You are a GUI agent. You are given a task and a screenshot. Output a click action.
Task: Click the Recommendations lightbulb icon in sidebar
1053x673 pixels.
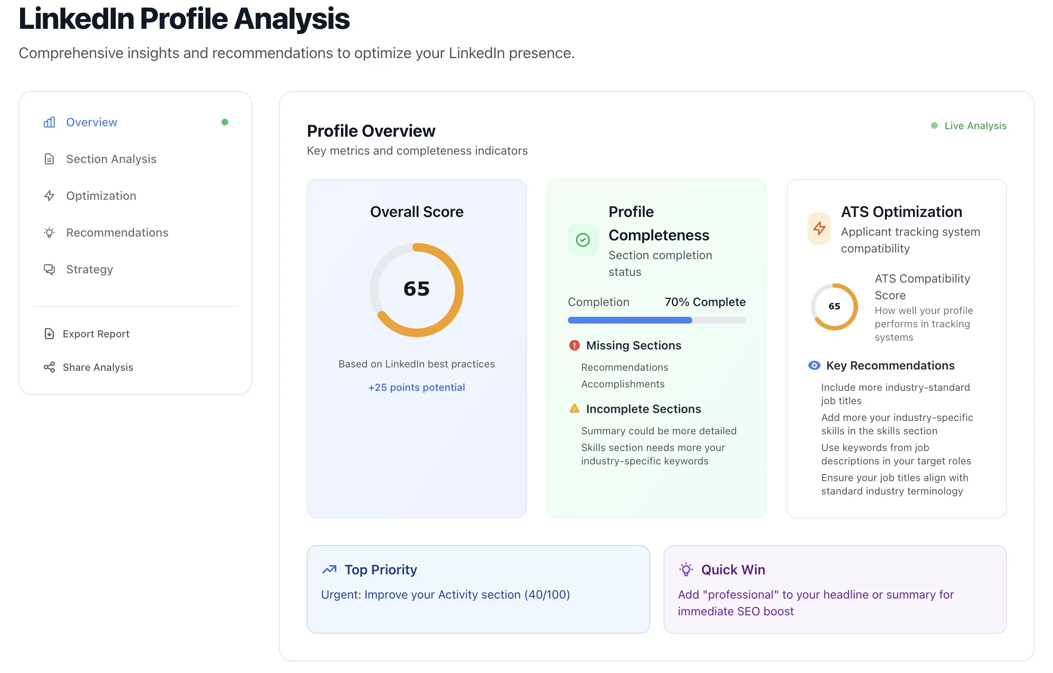(x=49, y=232)
